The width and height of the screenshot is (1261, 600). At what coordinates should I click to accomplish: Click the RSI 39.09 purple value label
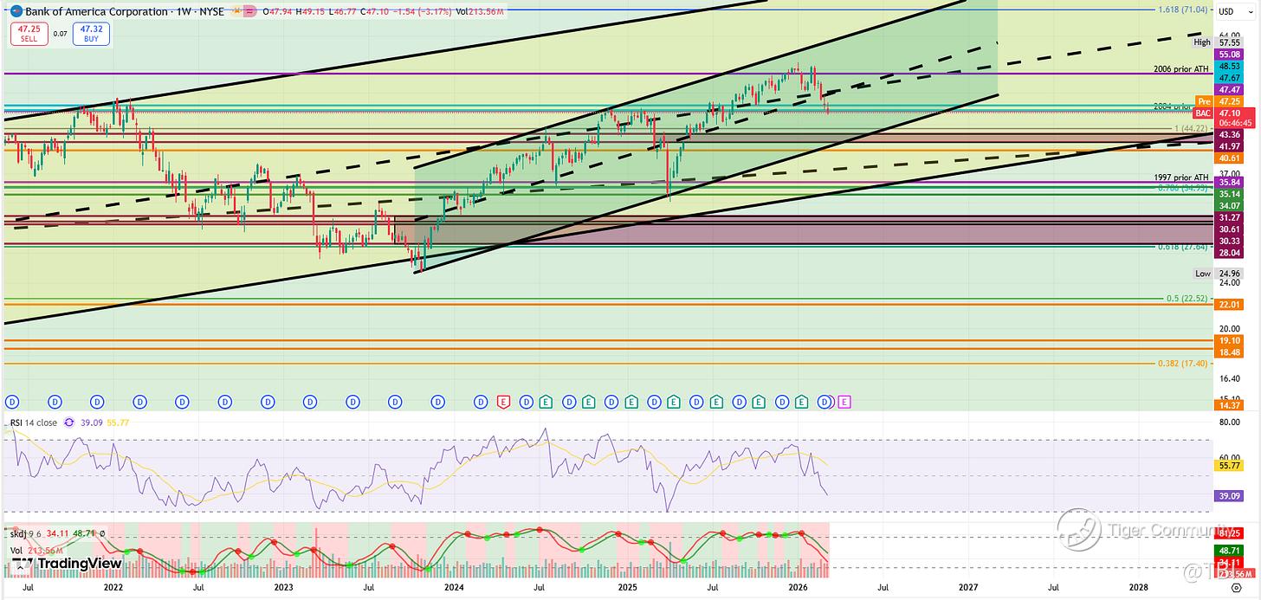click(x=1228, y=496)
